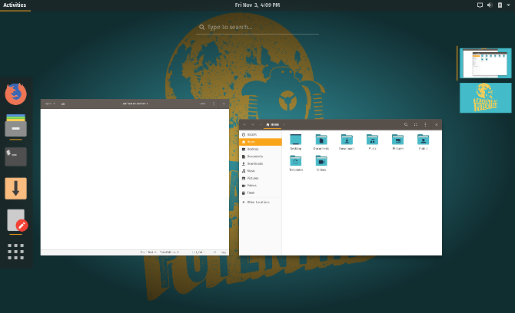Click Other Locations in sidebar

260,202
